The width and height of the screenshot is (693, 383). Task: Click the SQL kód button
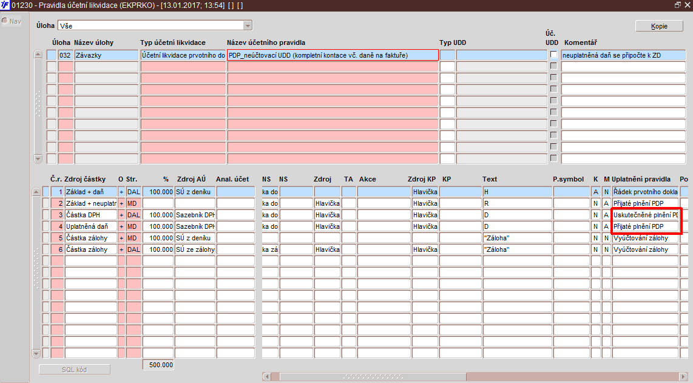(x=74, y=370)
